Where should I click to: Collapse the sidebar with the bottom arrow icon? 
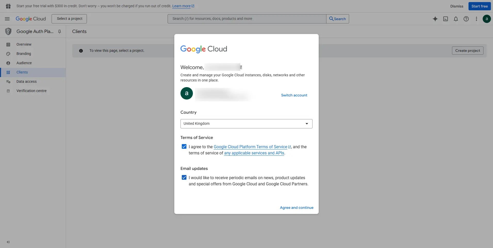pyautogui.click(x=8, y=242)
